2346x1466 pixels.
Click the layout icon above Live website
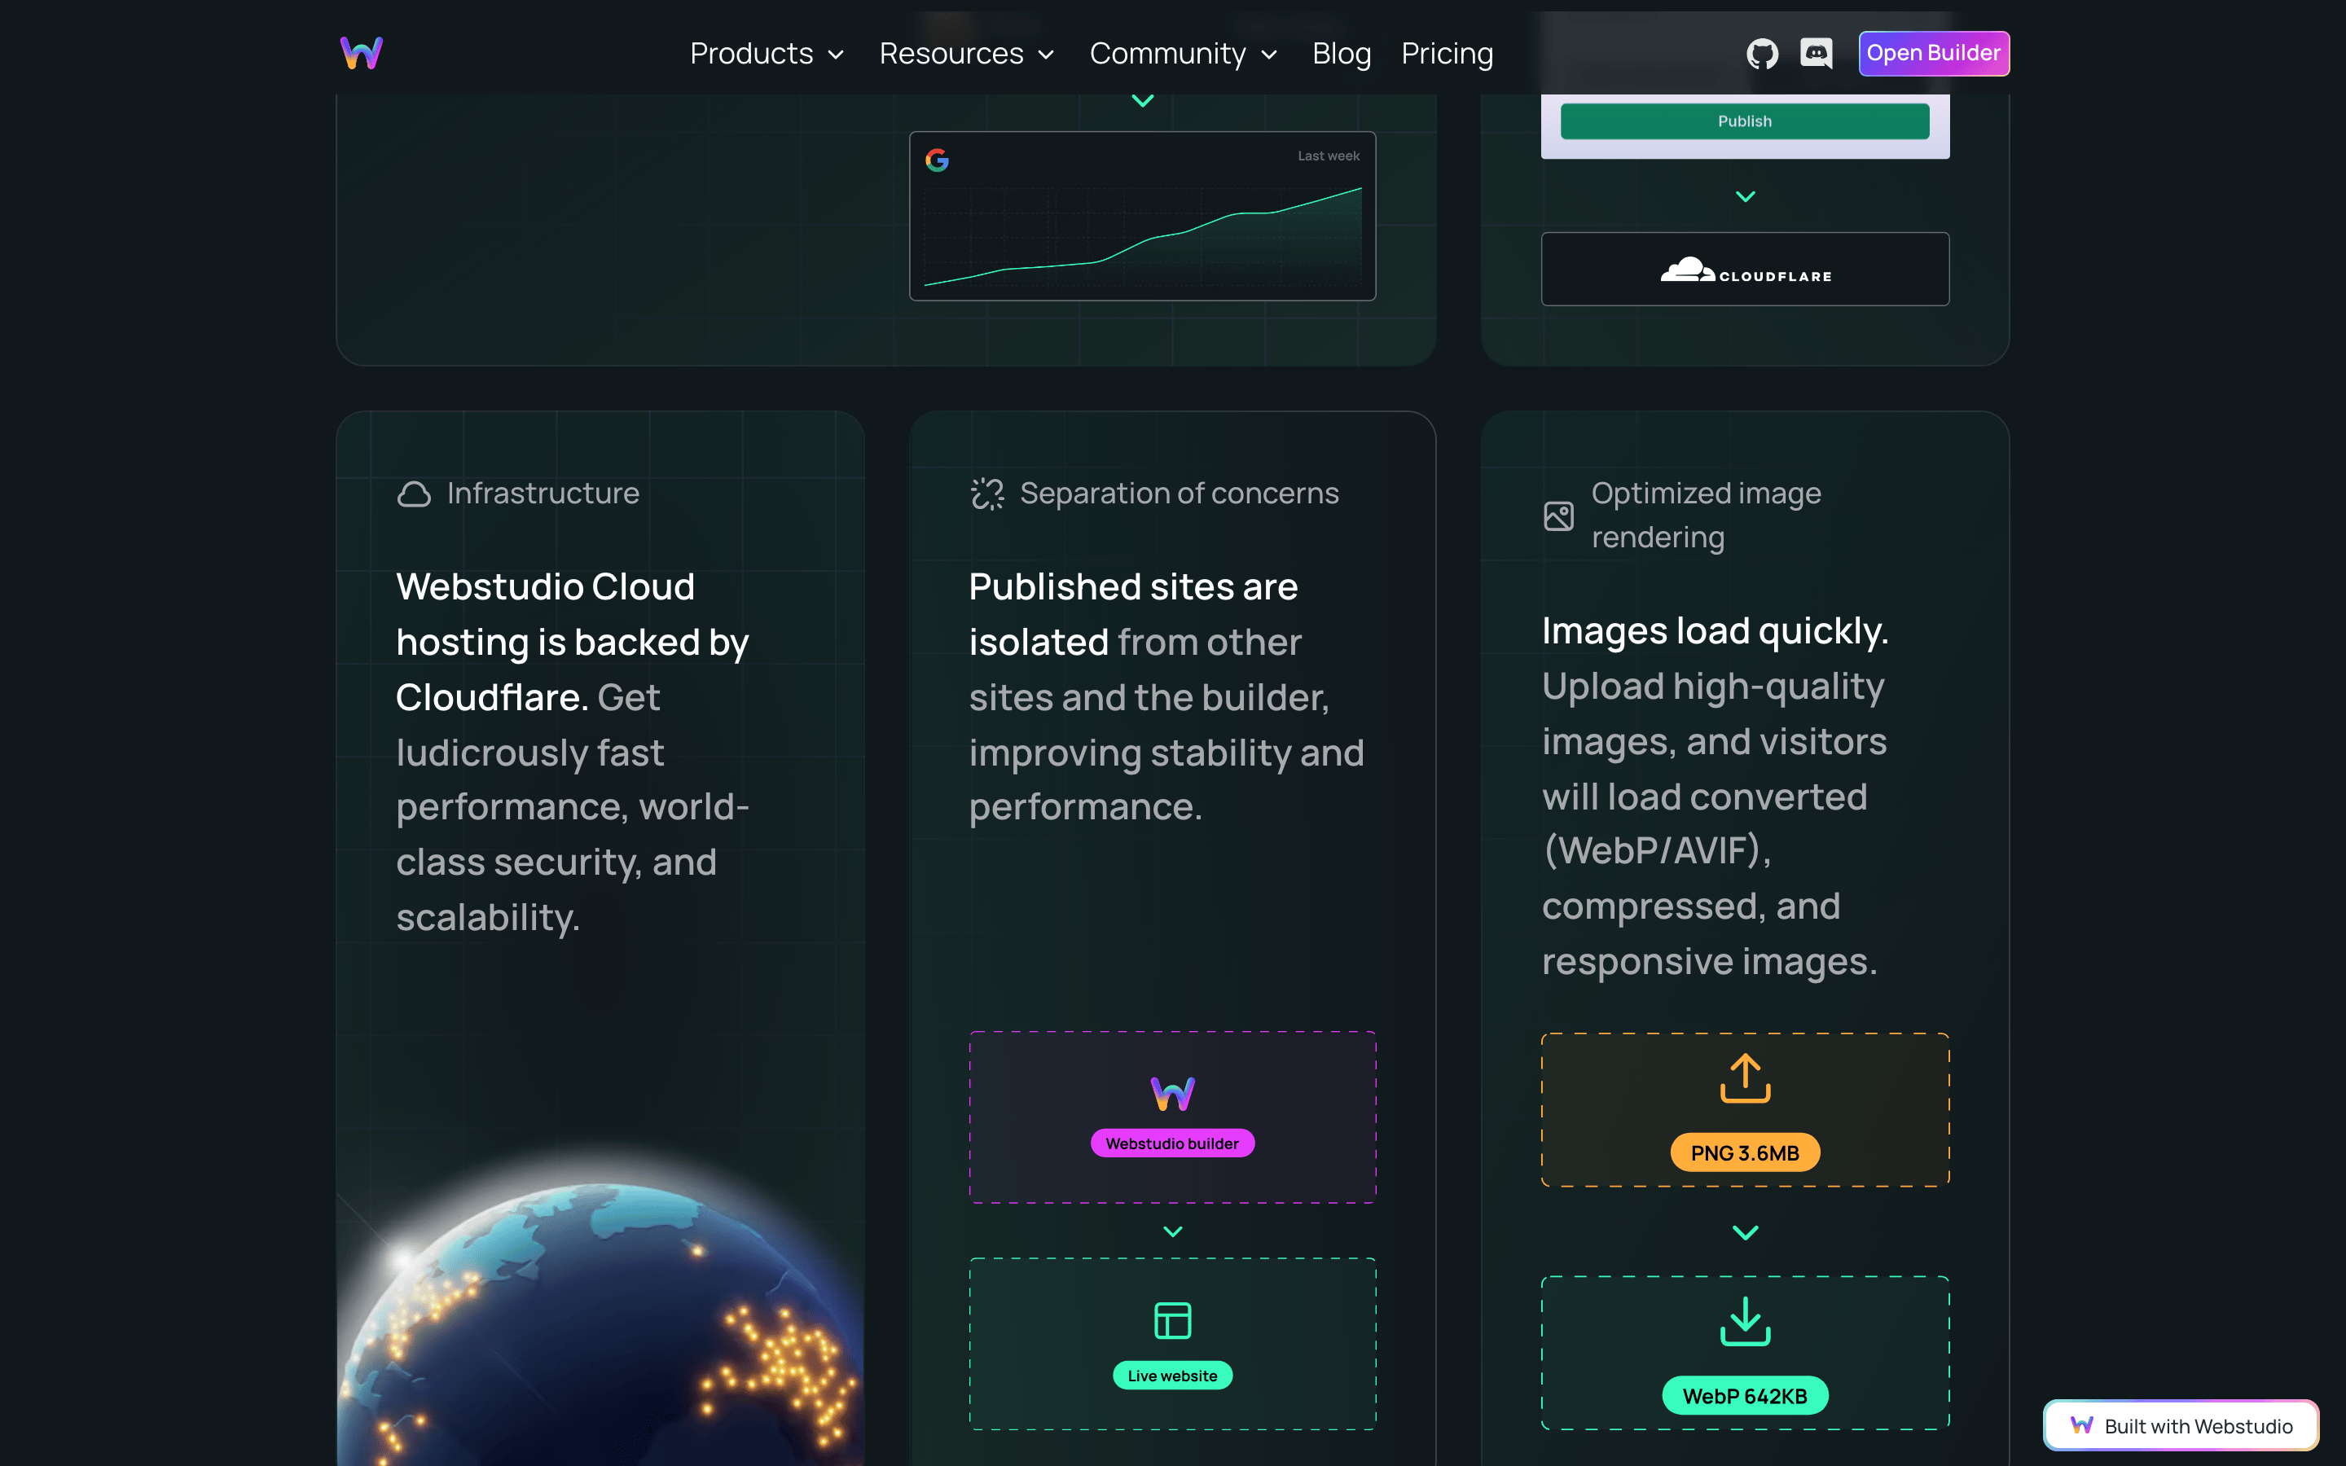pyautogui.click(x=1172, y=1320)
